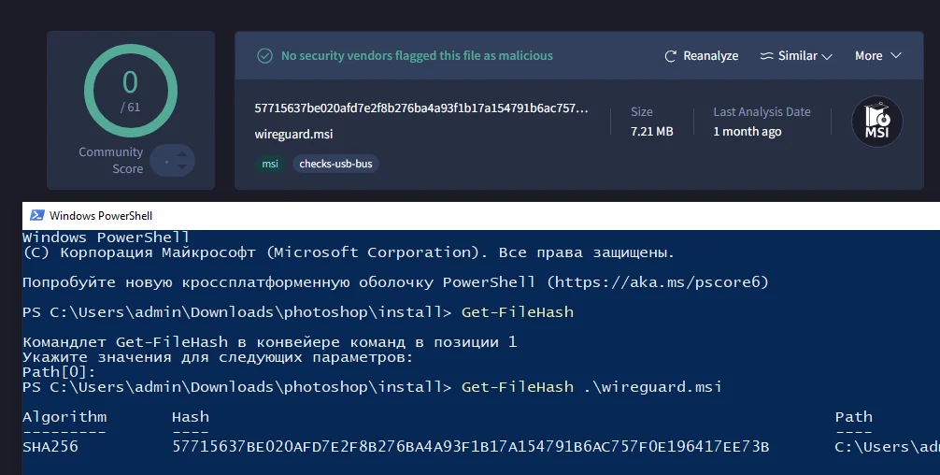Click the 7.21 MB file size value
The width and height of the screenshot is (940, 475).
651,132
